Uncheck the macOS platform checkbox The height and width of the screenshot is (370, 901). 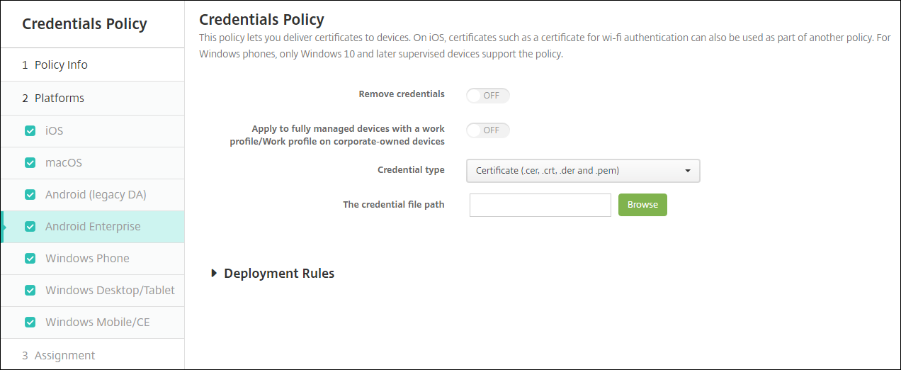pos(30,163)
